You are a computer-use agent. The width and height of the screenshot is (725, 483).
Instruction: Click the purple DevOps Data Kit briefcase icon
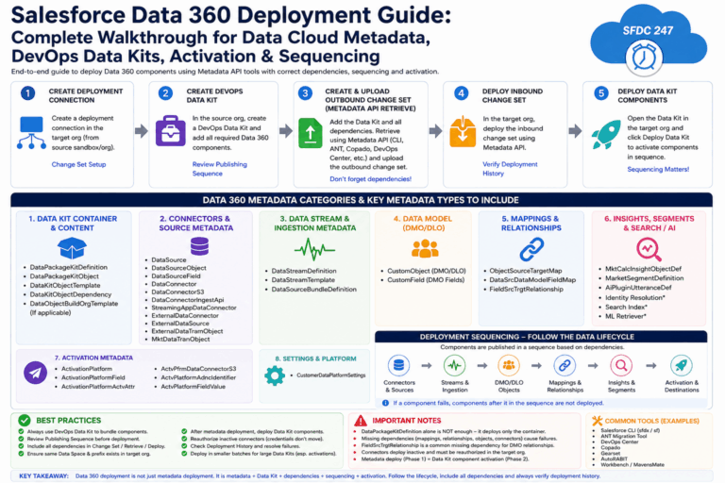pos(171,131)
